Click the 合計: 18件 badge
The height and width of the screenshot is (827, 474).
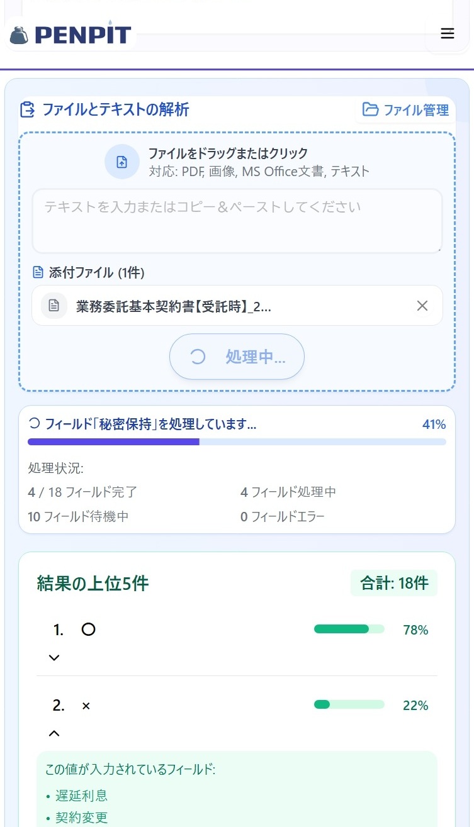click(393, 583)
